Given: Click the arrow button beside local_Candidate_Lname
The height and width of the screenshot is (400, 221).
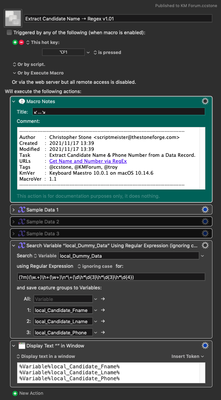Looking at the screenshot, I should (x=103, y=321).
